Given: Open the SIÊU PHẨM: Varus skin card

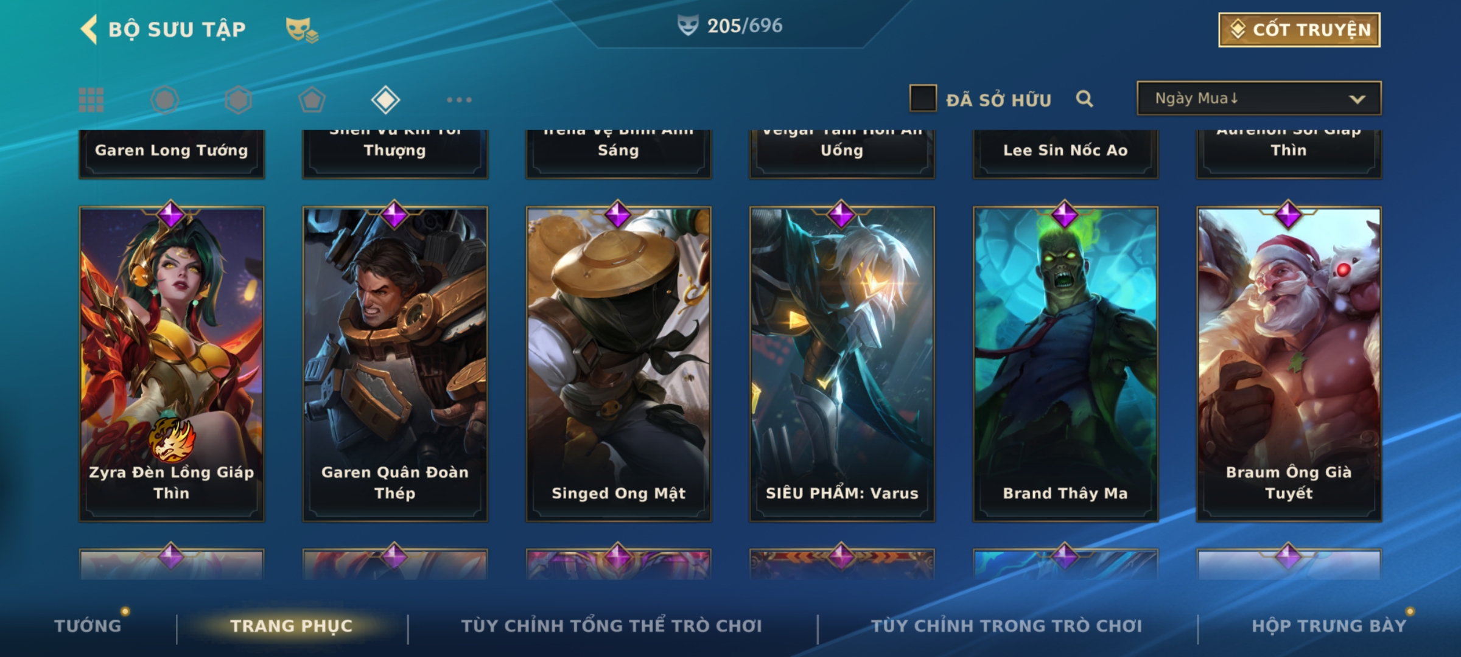Looking at the screenshot, I should click(x=842, y=364).
